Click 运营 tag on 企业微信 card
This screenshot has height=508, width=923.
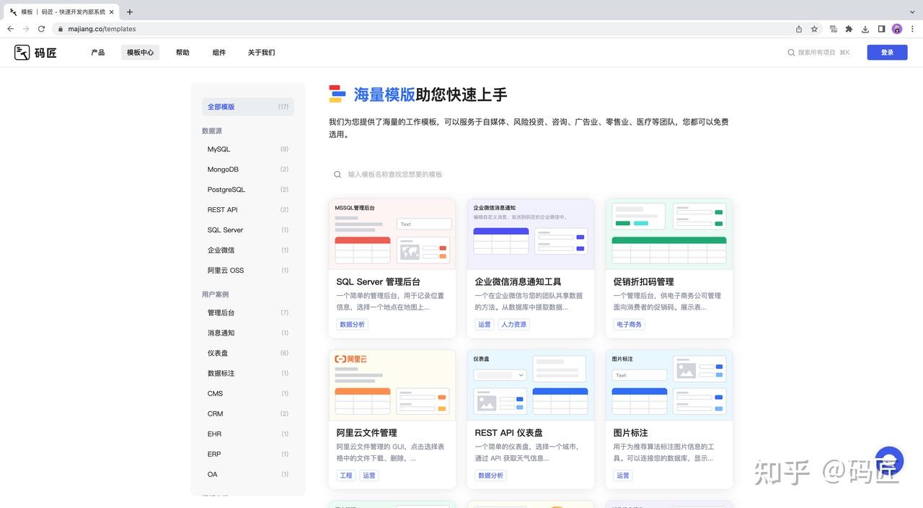485,325
